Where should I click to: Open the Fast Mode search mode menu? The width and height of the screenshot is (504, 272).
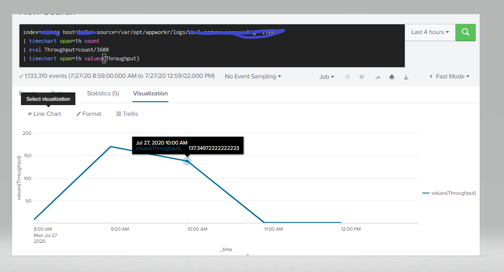point(450,76)
